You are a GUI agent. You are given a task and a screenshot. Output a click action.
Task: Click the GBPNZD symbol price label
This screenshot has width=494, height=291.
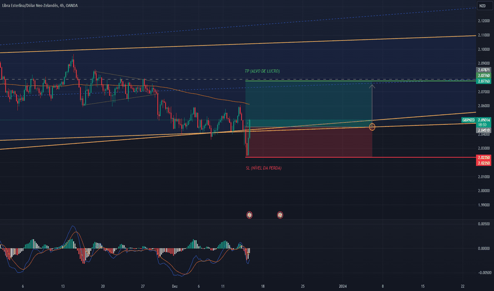pyautogui.click(x=469, y=120)
